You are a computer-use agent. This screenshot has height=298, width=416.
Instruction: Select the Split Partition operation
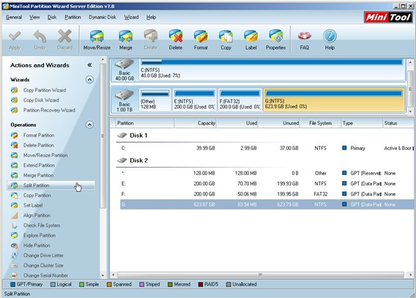coord(51,185)
